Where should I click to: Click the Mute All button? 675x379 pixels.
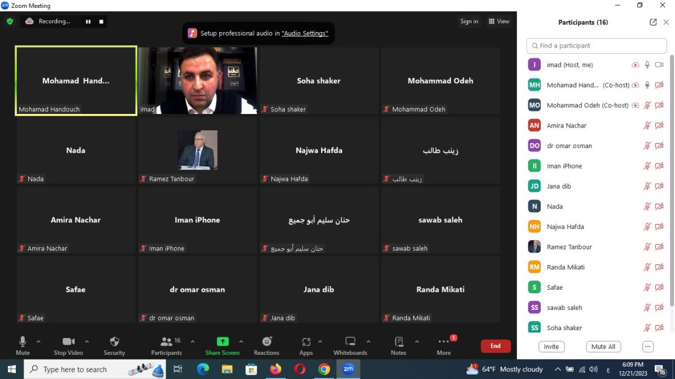click(604, 346)
